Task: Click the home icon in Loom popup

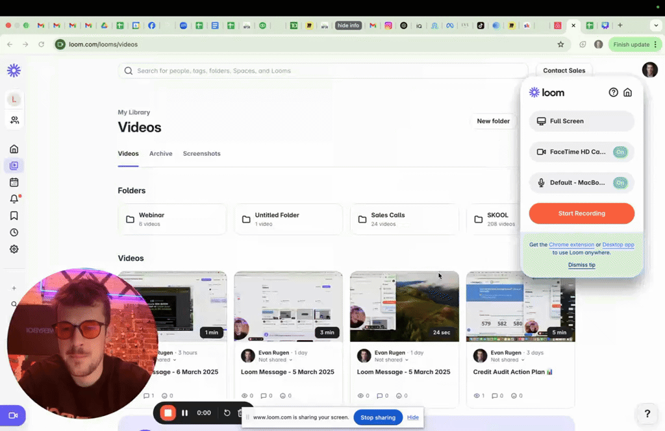Action: 628,92
